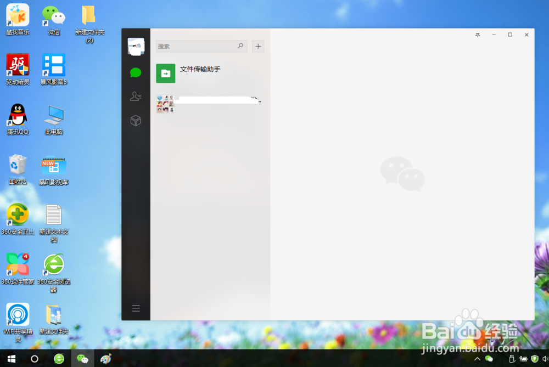
Task: Select the WiFi共享精灵 desktop icon
Action: (x=18, y=323)
